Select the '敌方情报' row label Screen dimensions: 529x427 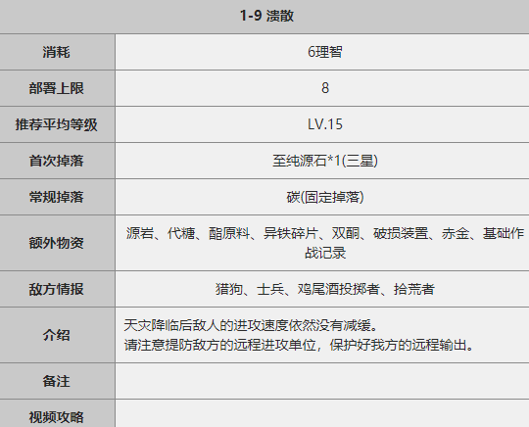[57, 289]
